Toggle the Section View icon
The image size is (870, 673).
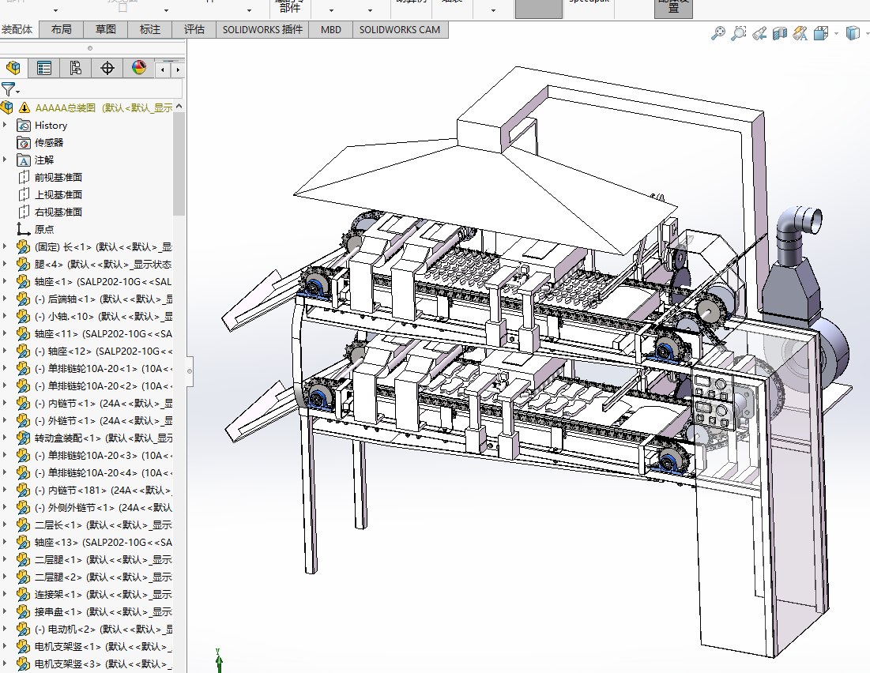tap(780, 33)
